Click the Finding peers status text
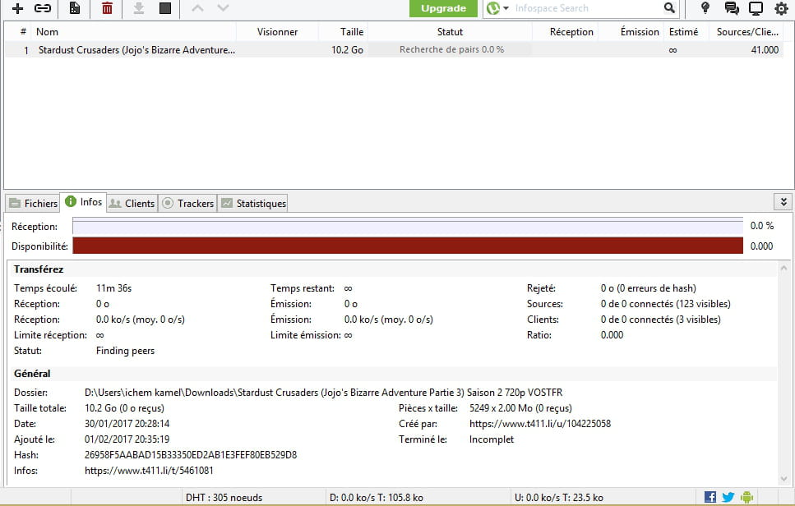This screenshot has height=506, width=795. click(x=125, y=351)
